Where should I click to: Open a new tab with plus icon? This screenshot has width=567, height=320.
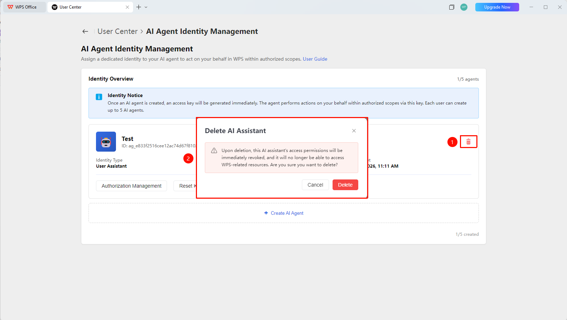pyautogui.click(x=139, y=7)
